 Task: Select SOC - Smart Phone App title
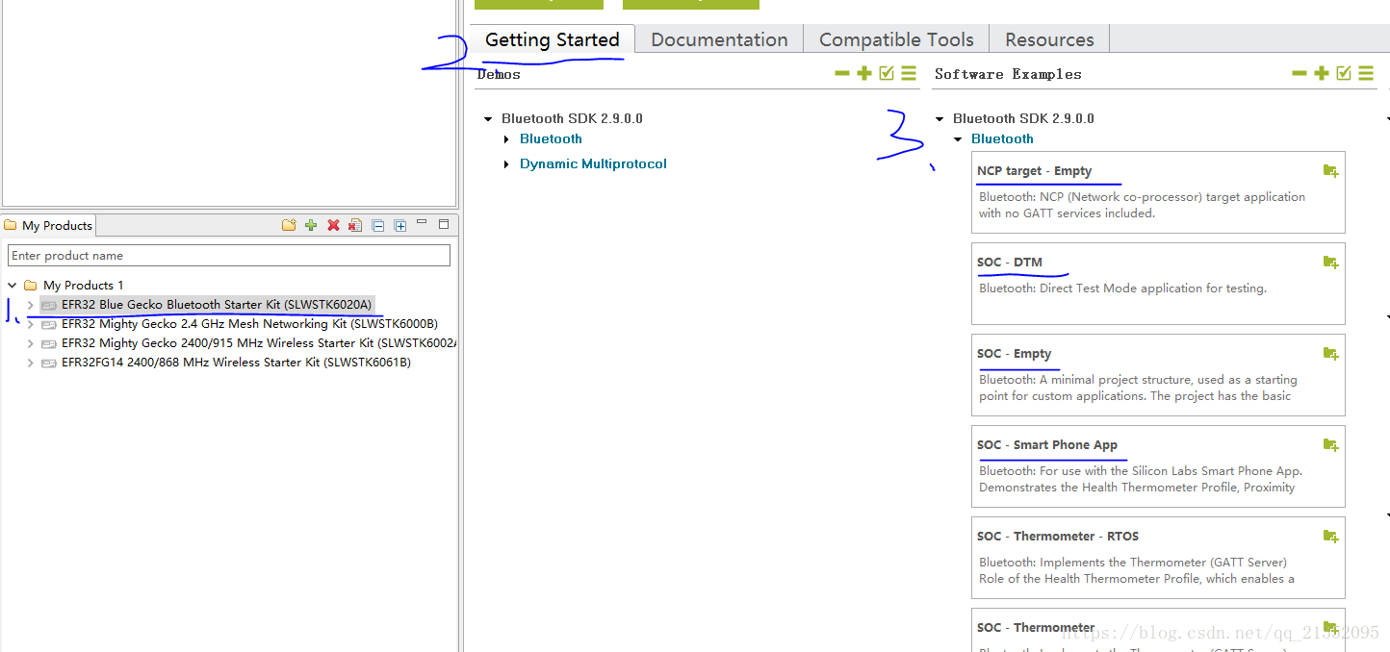pos(1046,444)
